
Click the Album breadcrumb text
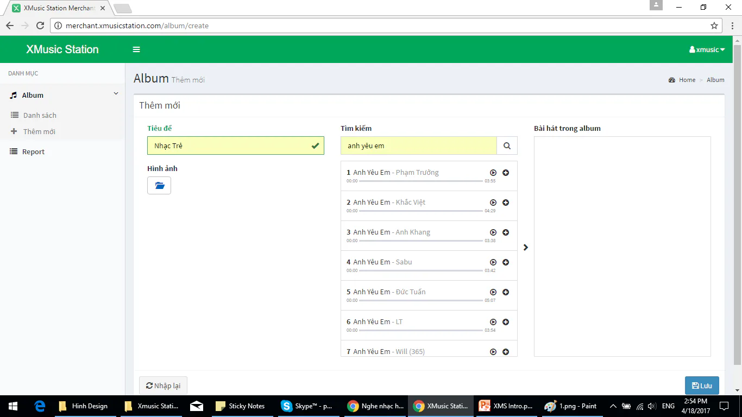(x=715, y=80)
